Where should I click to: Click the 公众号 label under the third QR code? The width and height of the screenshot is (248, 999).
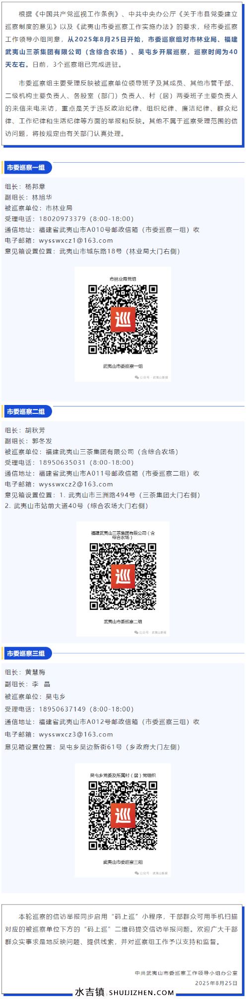click(x=152, y=873)
